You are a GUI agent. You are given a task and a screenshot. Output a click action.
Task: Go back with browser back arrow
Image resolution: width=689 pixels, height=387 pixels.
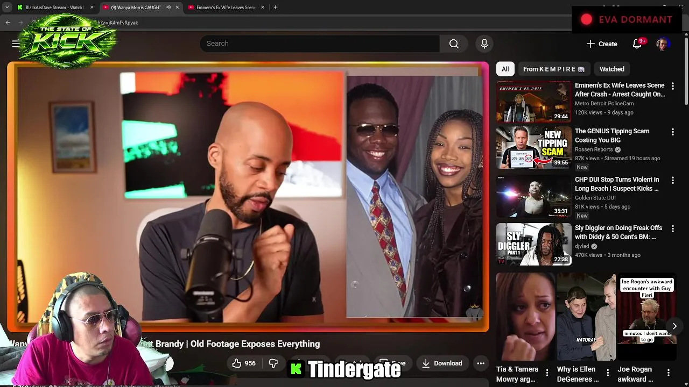[8, 23]
